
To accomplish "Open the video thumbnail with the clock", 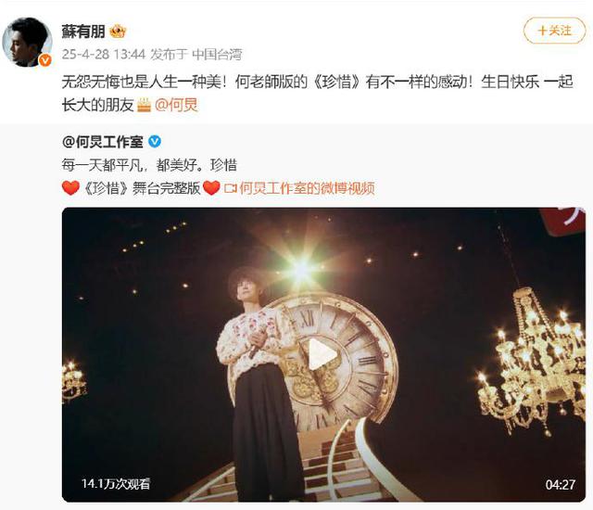I will pos(323,354).
